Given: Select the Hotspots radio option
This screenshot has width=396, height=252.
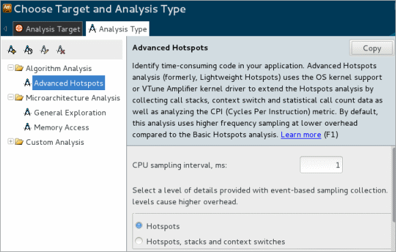Looking at the screenshot, I should coord(139,225).
